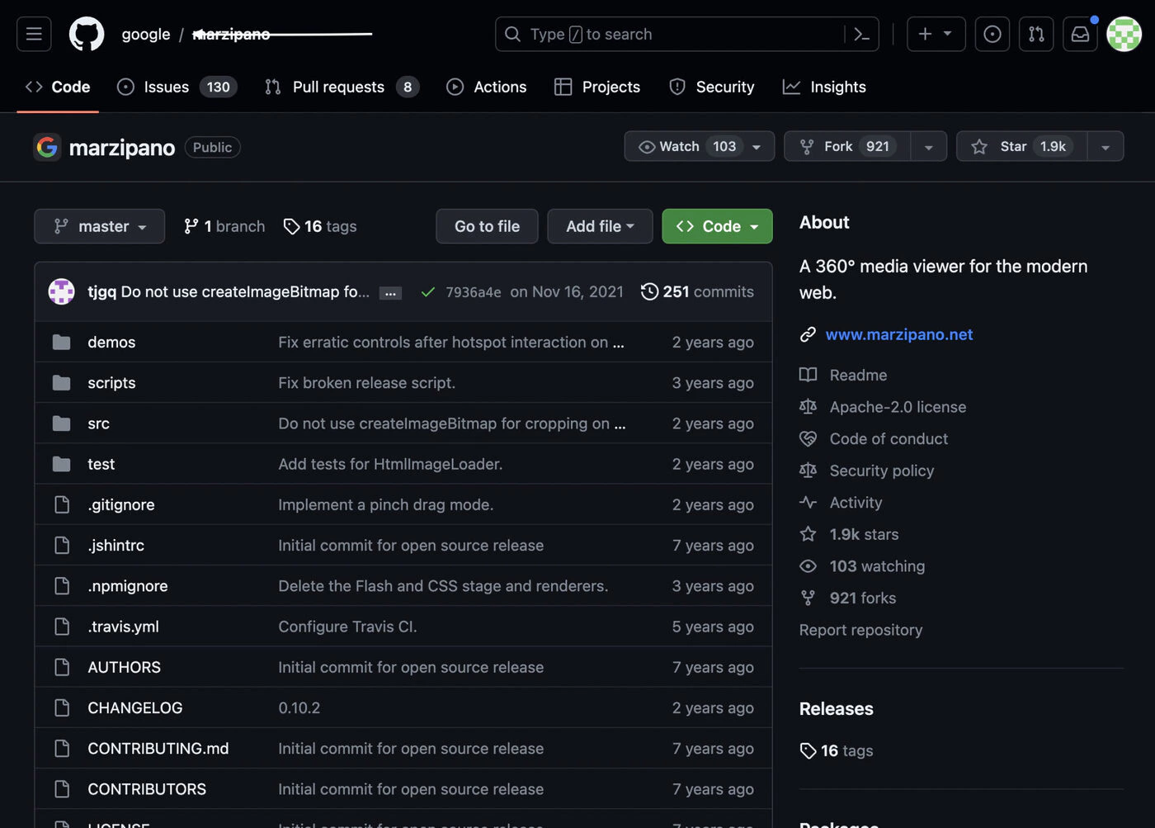Open the issues icon in header
Image resolution: width=1155 pixels, height=828 pixels.
(992, 34)
